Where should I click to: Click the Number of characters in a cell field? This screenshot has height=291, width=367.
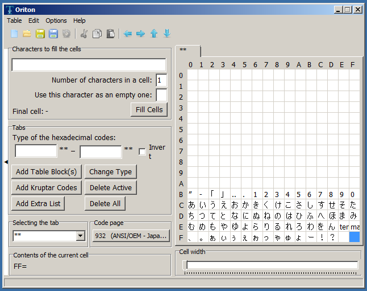(161, 80)
